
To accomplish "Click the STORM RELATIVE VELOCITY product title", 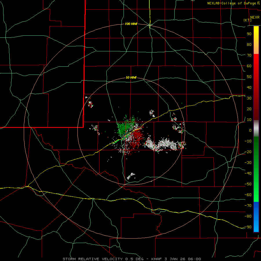I will point(93,259).
